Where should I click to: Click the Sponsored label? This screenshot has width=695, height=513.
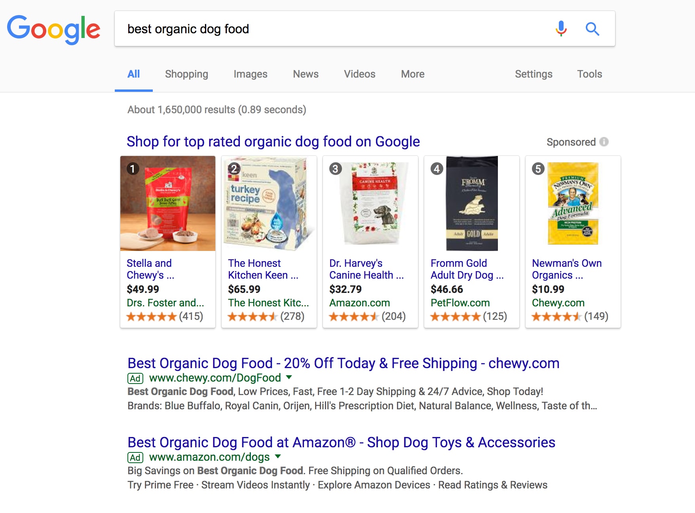pyautogui.click(x=571, y=142)
